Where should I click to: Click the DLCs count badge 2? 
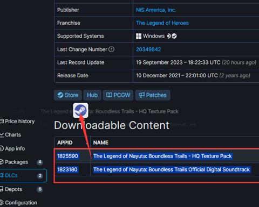40,176
